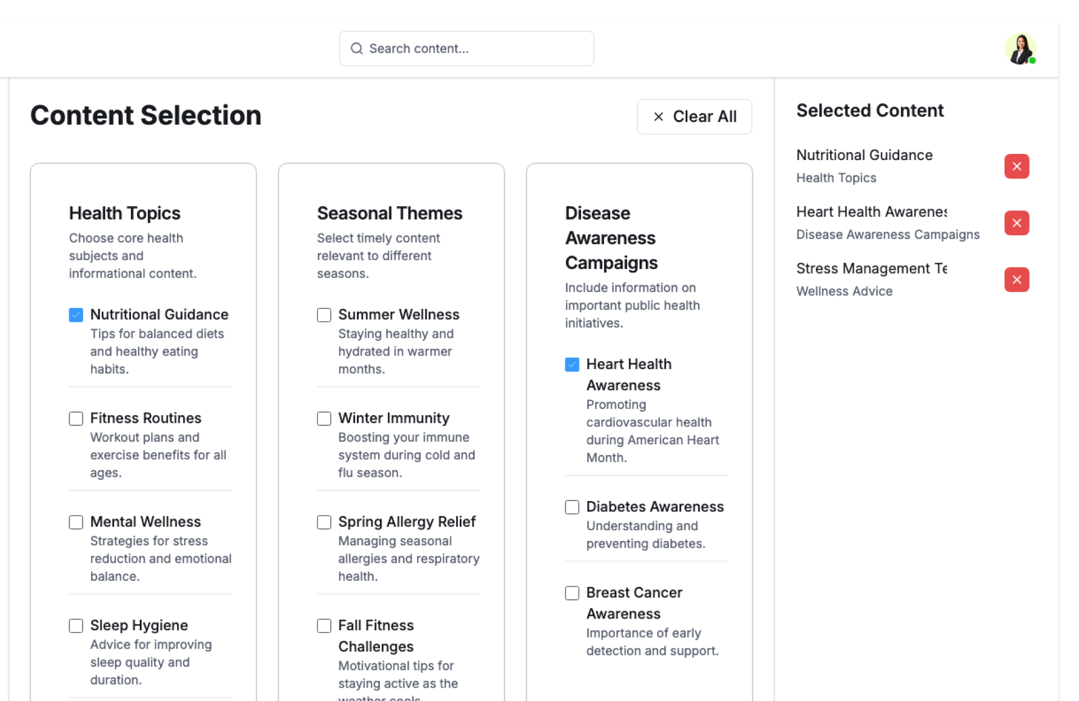Uncheck the Nutritional Guidance checkbox
This screenshot has width=1079, height=701.
tap(76, 315)
